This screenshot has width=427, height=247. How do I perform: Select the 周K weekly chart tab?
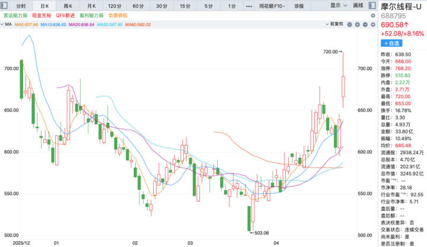68,5
